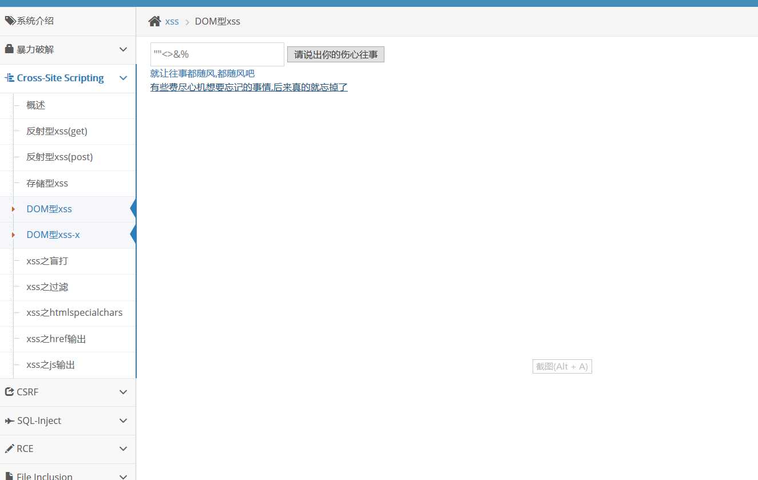Image resolution: width=758 pixels, height=480 pixels.
Task: Click the share icon beside CSRF
Action: click(x=9, y=392)
